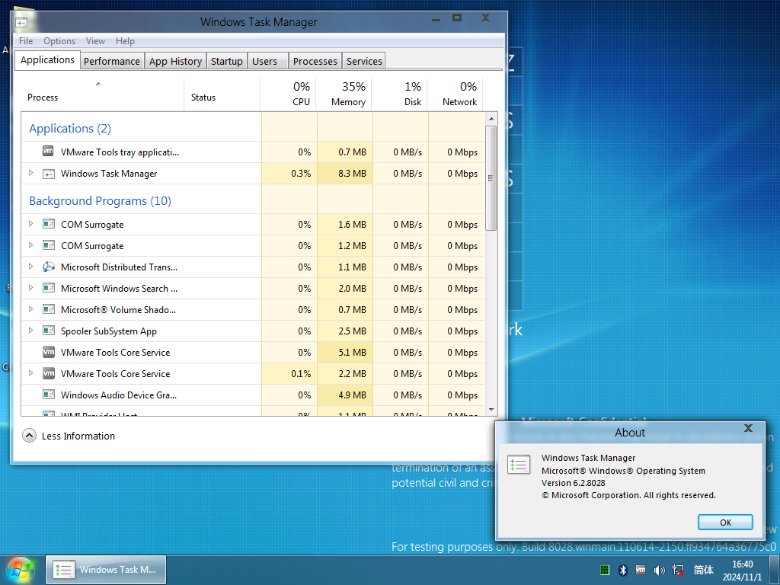Click the VMware Tools tray icon
The image size is (780, 585).
point(641,570)
